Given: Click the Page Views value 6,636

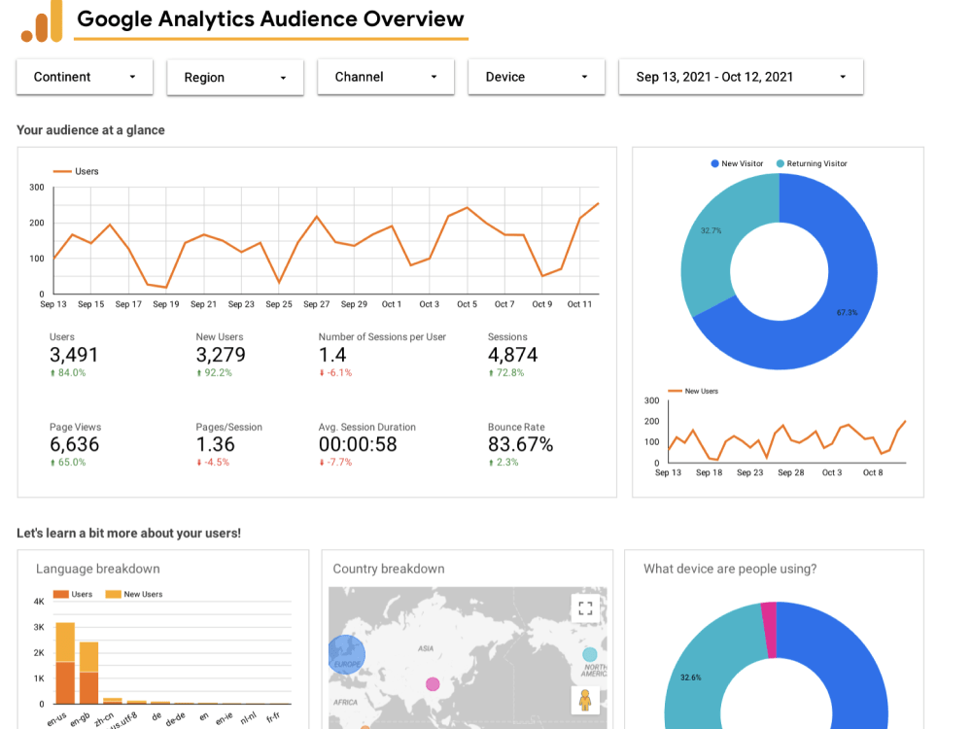Looking at the screenshot, I should tap(75, 444).
